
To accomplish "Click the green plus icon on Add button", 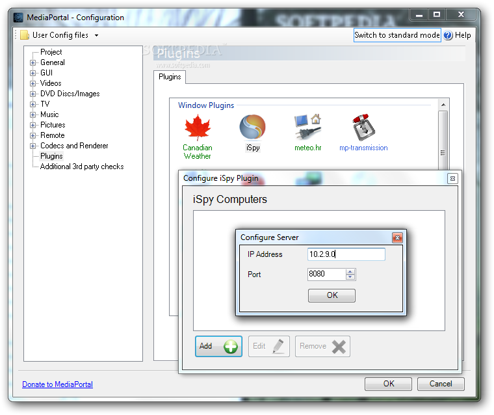I will coord(231,347).
